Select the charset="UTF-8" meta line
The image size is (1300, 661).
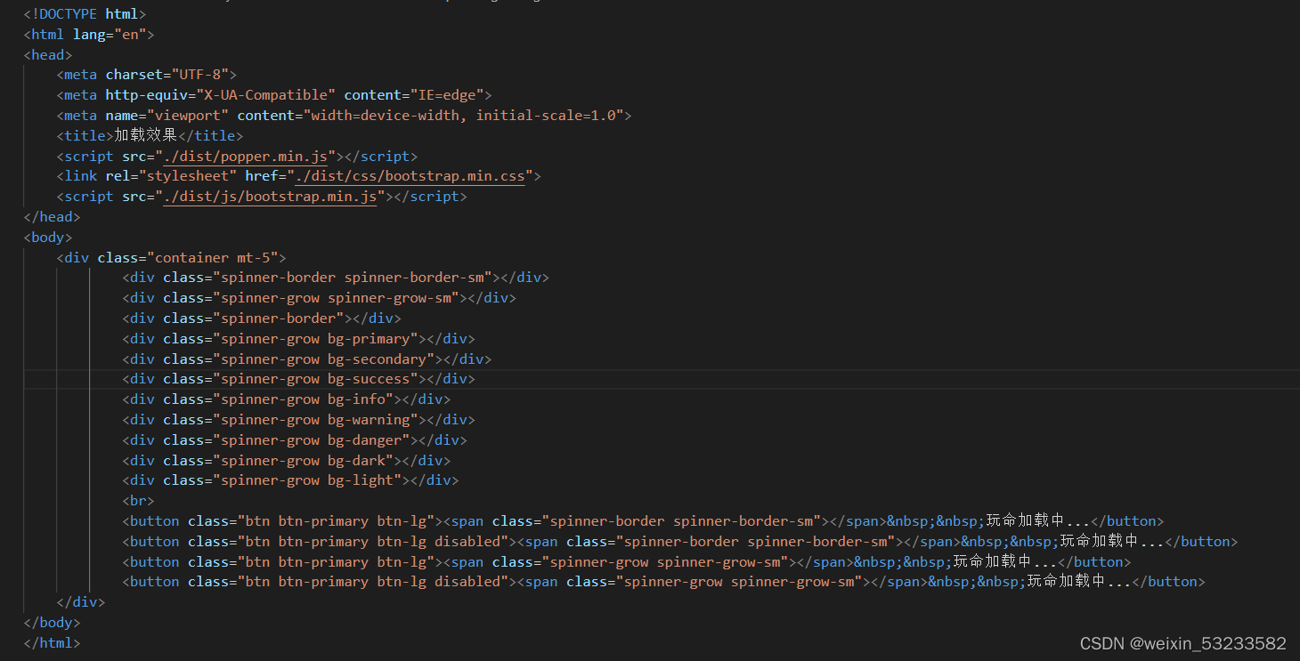(x=147, y=75)
